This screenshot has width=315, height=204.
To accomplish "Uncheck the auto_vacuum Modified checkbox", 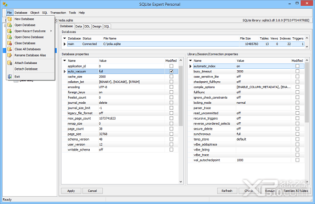I will point(171,71).
